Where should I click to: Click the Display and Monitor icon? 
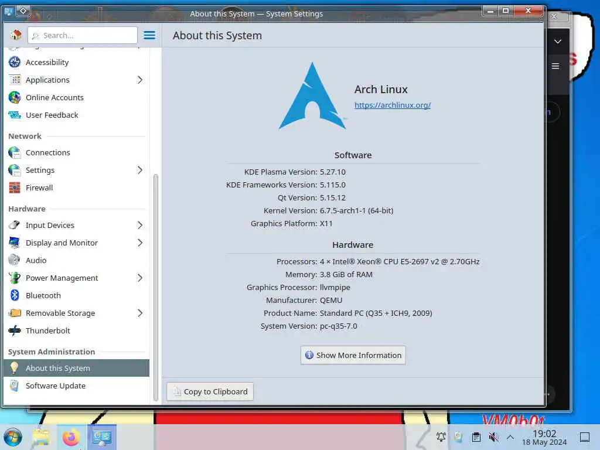pos(15,243)
